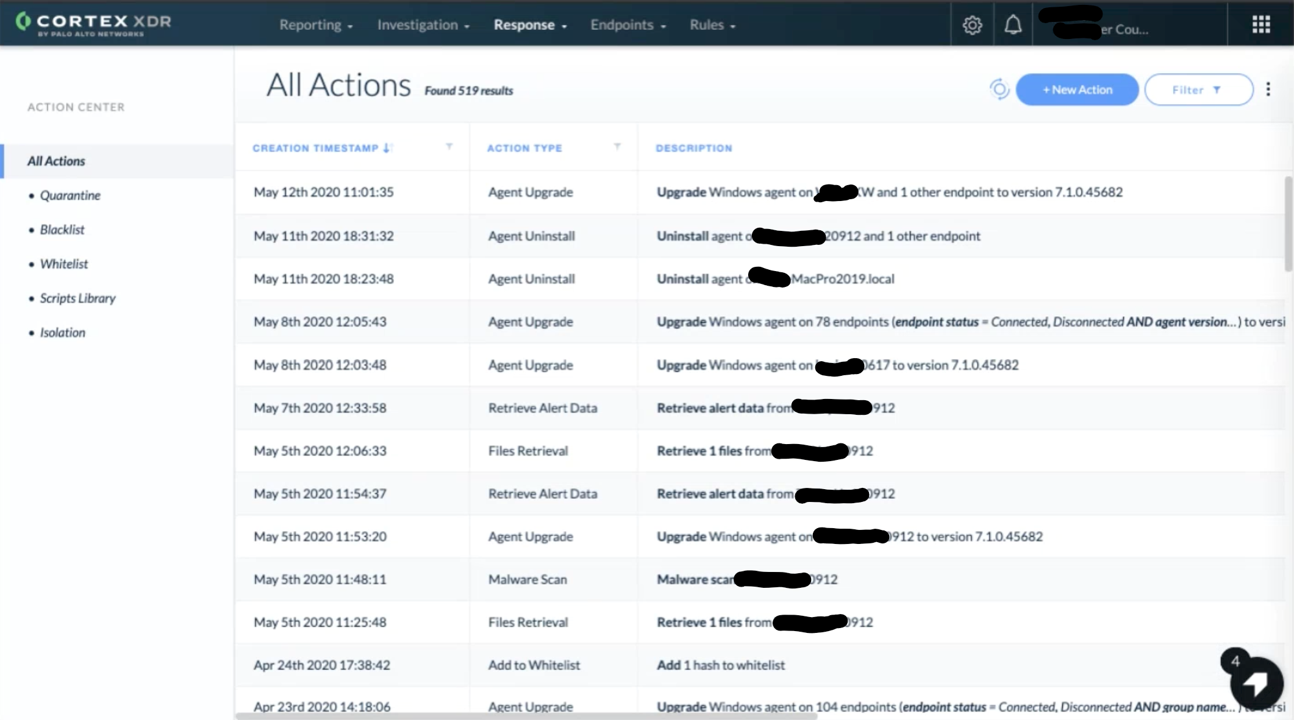
Task: Expand the Endpoints dropdown menu
Action: coord(627,25)
